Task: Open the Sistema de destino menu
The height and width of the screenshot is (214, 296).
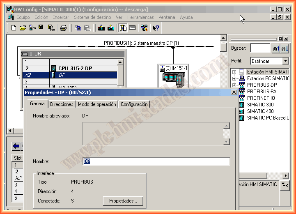Action: point(92,17)
